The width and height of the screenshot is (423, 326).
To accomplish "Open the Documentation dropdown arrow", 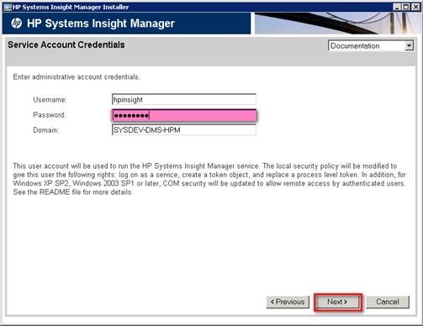I will click(409, 45).
